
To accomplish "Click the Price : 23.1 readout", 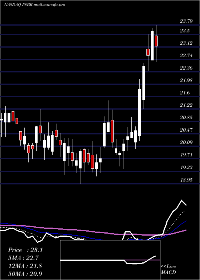I will pyautogui.click(x=25, y=250).
